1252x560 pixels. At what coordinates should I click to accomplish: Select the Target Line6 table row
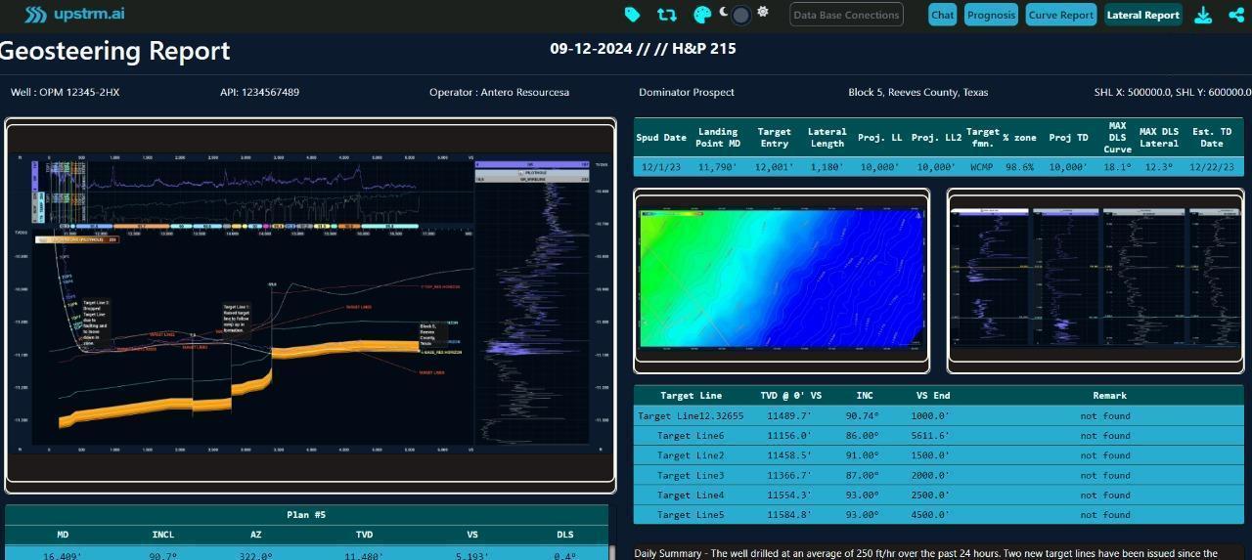coord(938,436)
